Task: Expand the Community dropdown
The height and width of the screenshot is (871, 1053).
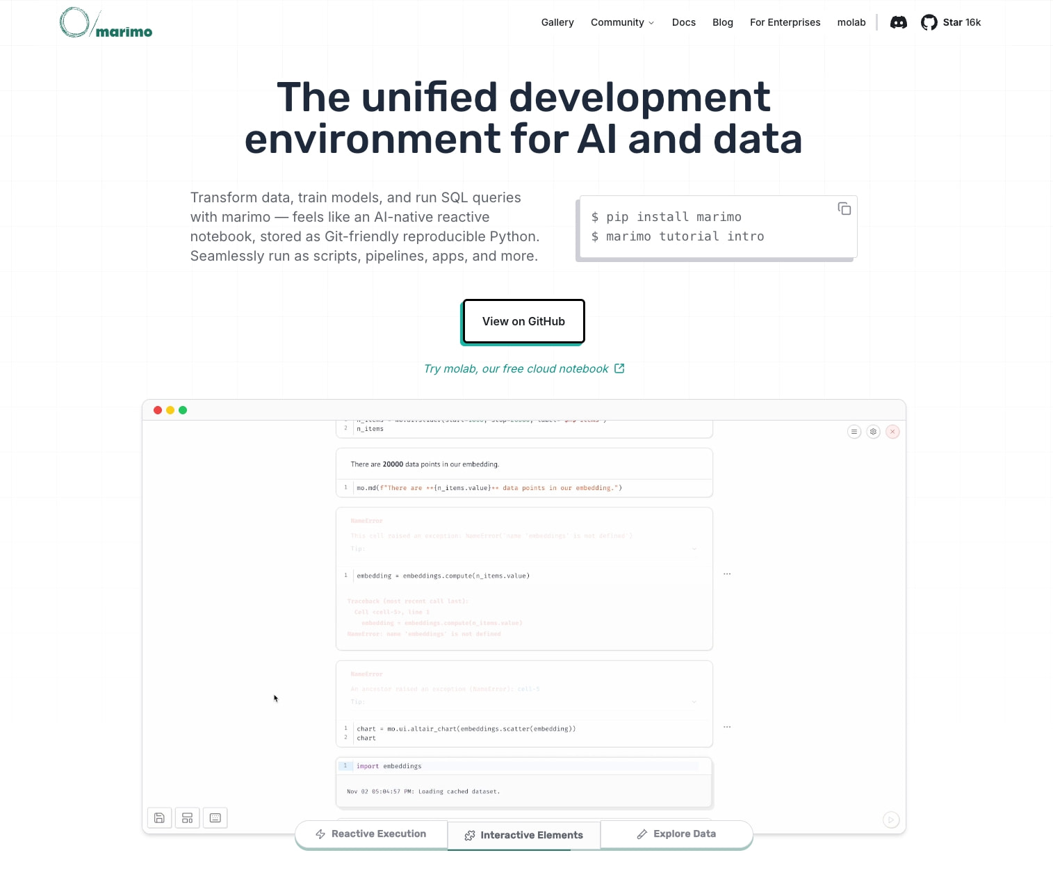Action: (x=622, y=22)
